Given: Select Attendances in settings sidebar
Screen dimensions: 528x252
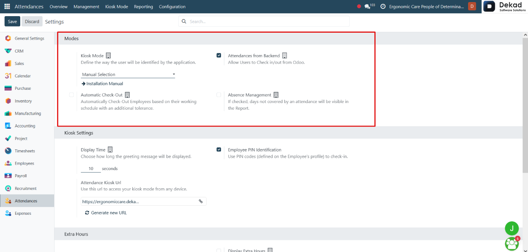Looking at the screenshot, I should [x=27, y=201].
